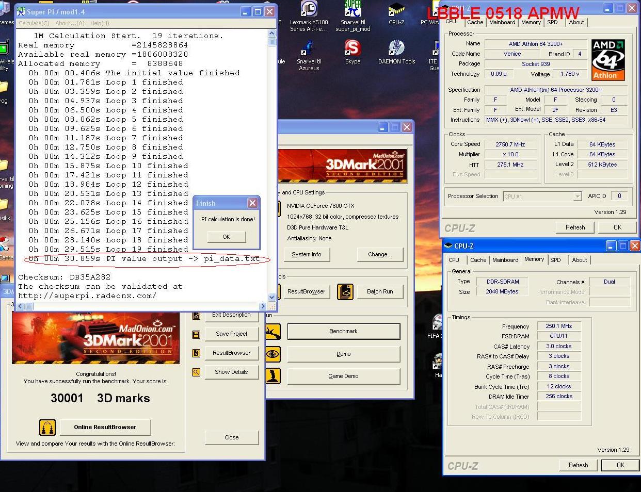Click the Core Speed value 2750.7 MHz

510,144
